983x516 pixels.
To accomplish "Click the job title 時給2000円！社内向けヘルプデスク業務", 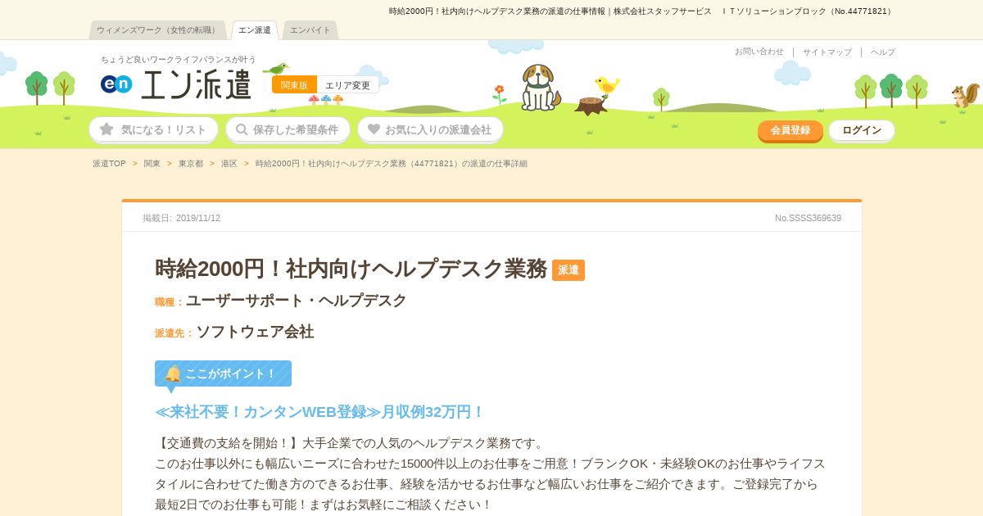I will point(351,269).
